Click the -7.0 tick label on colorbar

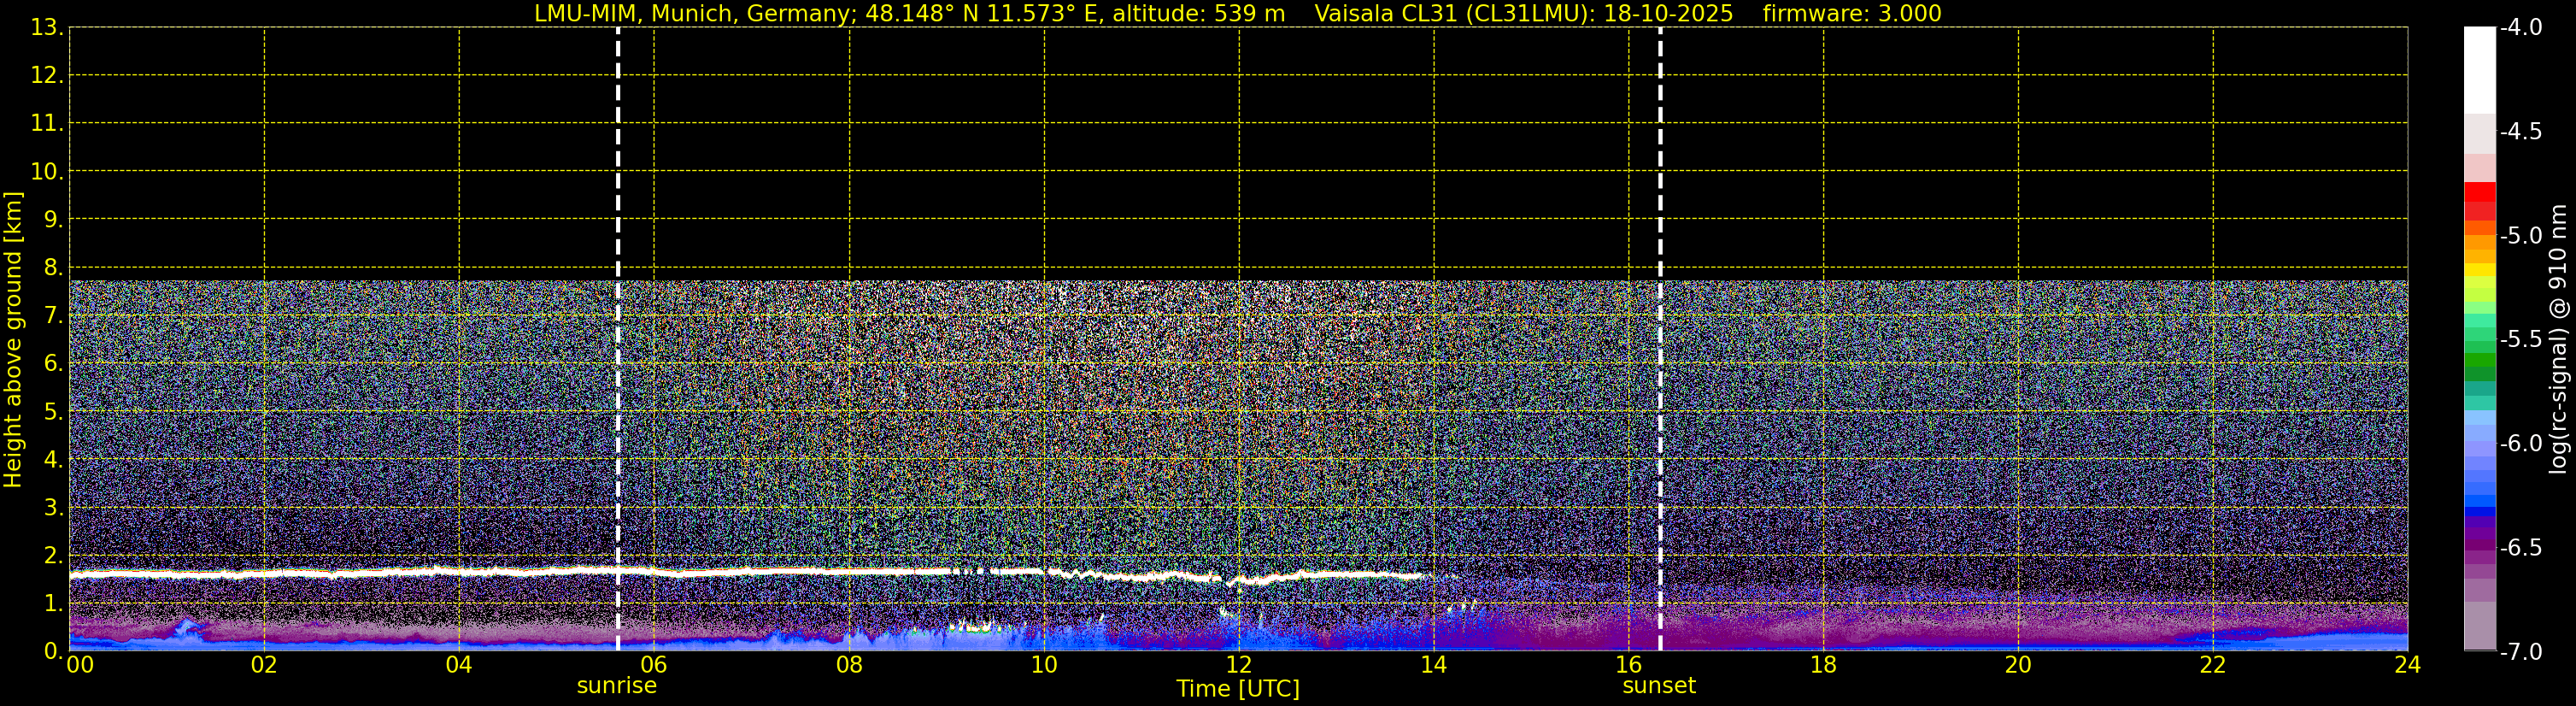pos(2520,652)
